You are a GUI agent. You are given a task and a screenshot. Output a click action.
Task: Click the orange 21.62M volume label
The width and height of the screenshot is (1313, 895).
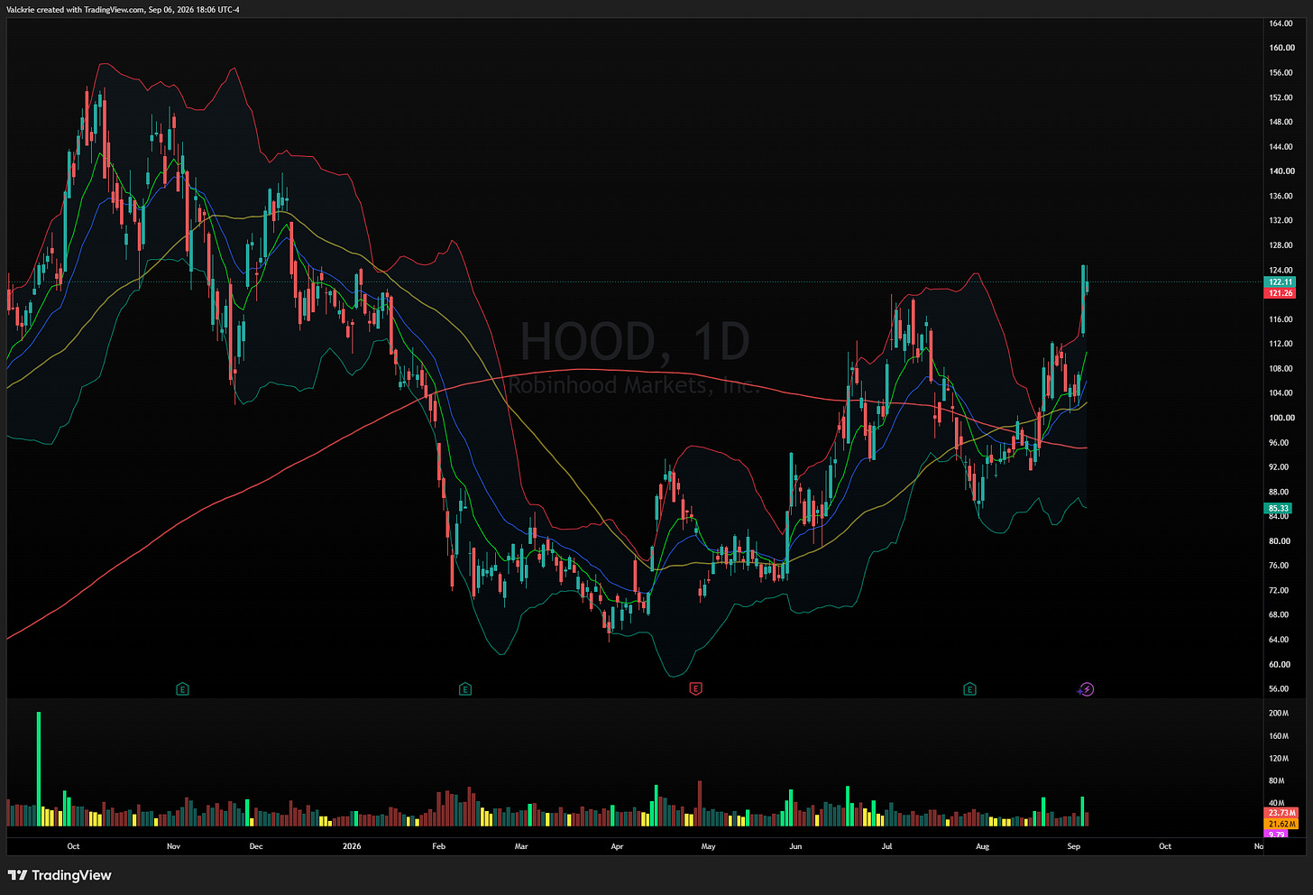tap(1281, 825)
